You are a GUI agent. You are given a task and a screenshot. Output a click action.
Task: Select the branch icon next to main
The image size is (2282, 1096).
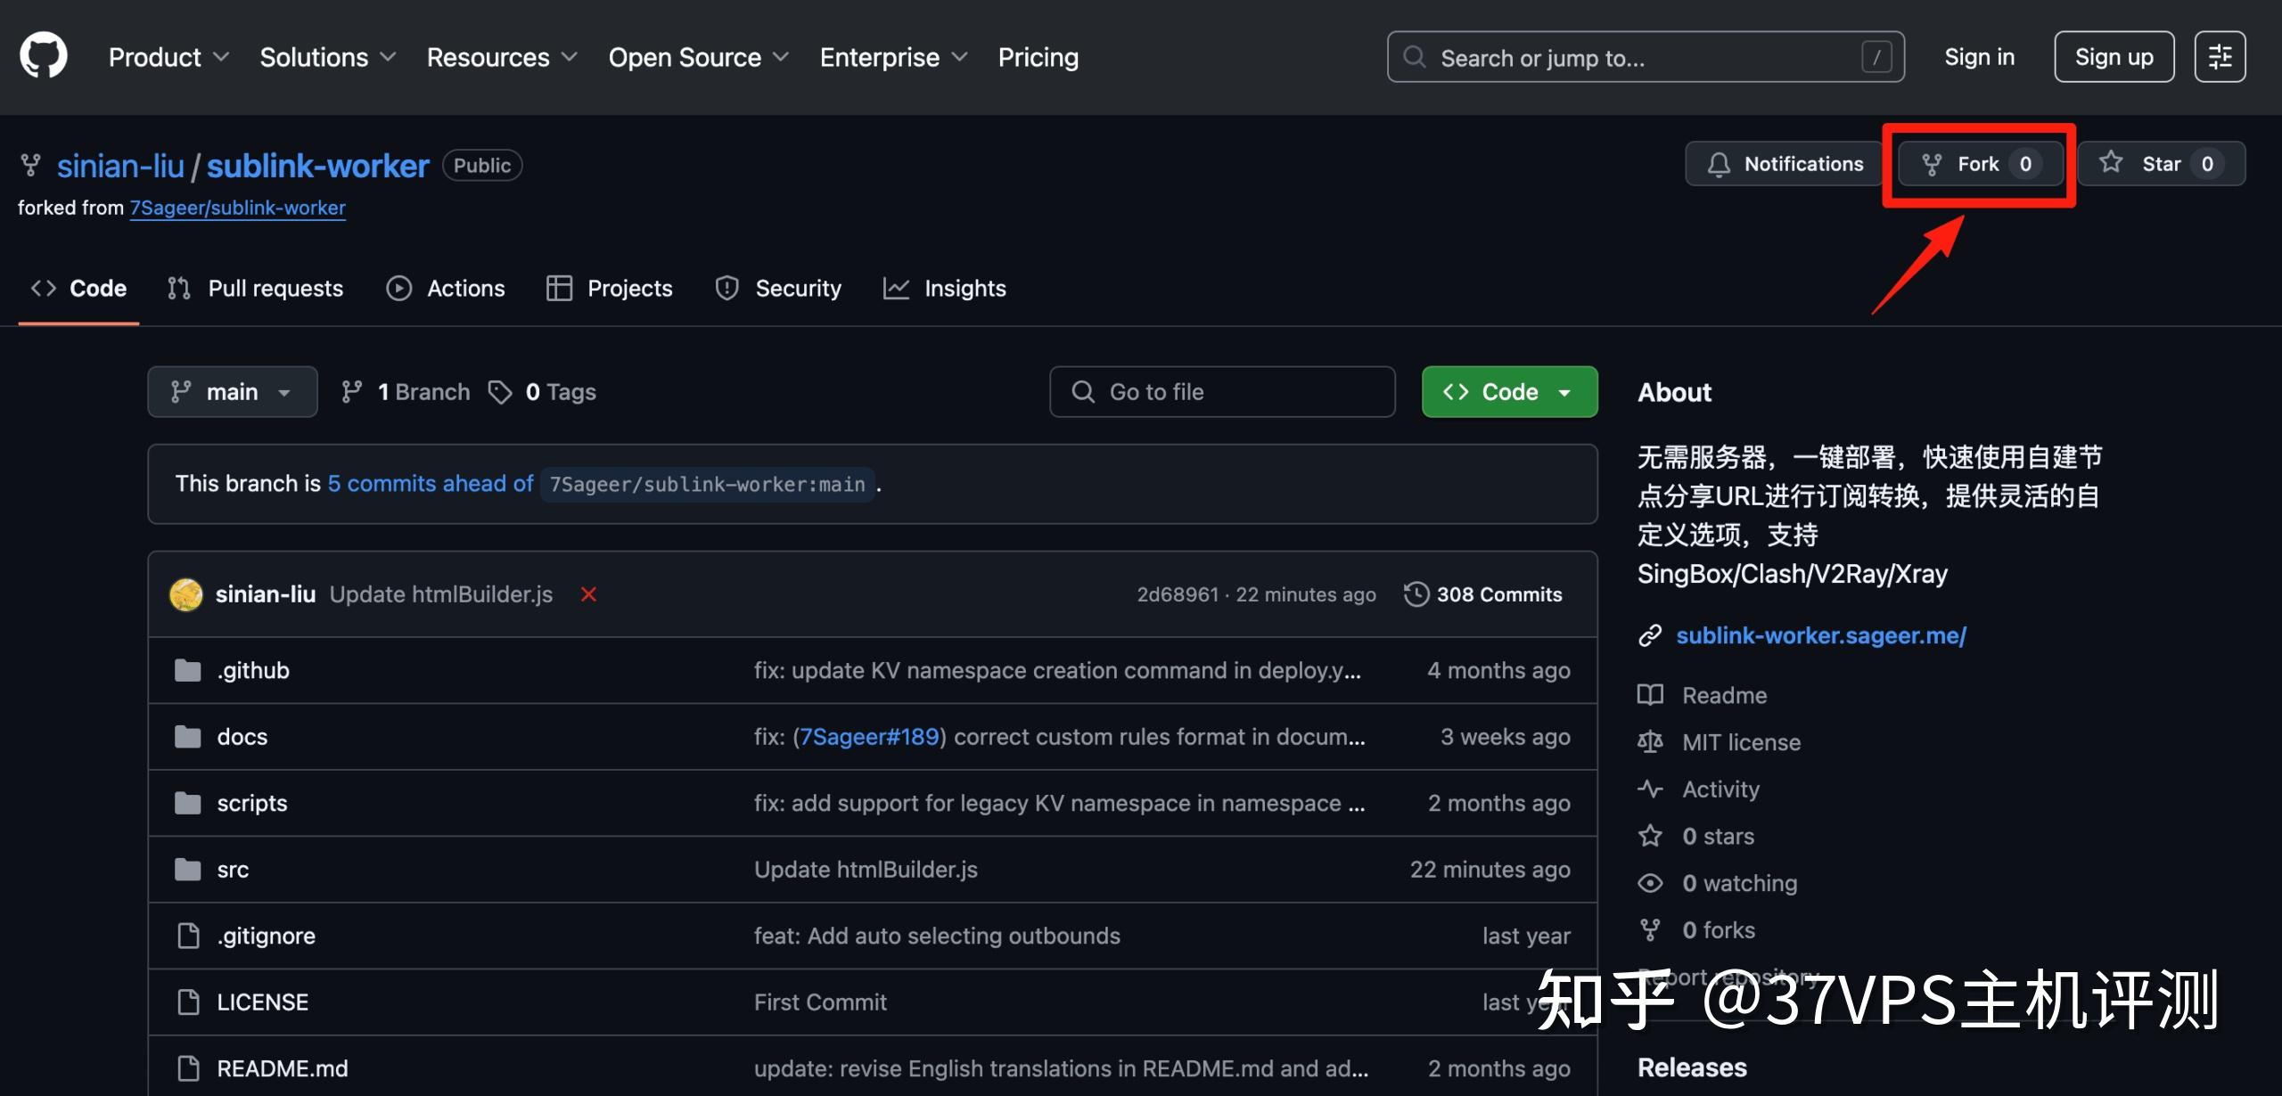352,391
